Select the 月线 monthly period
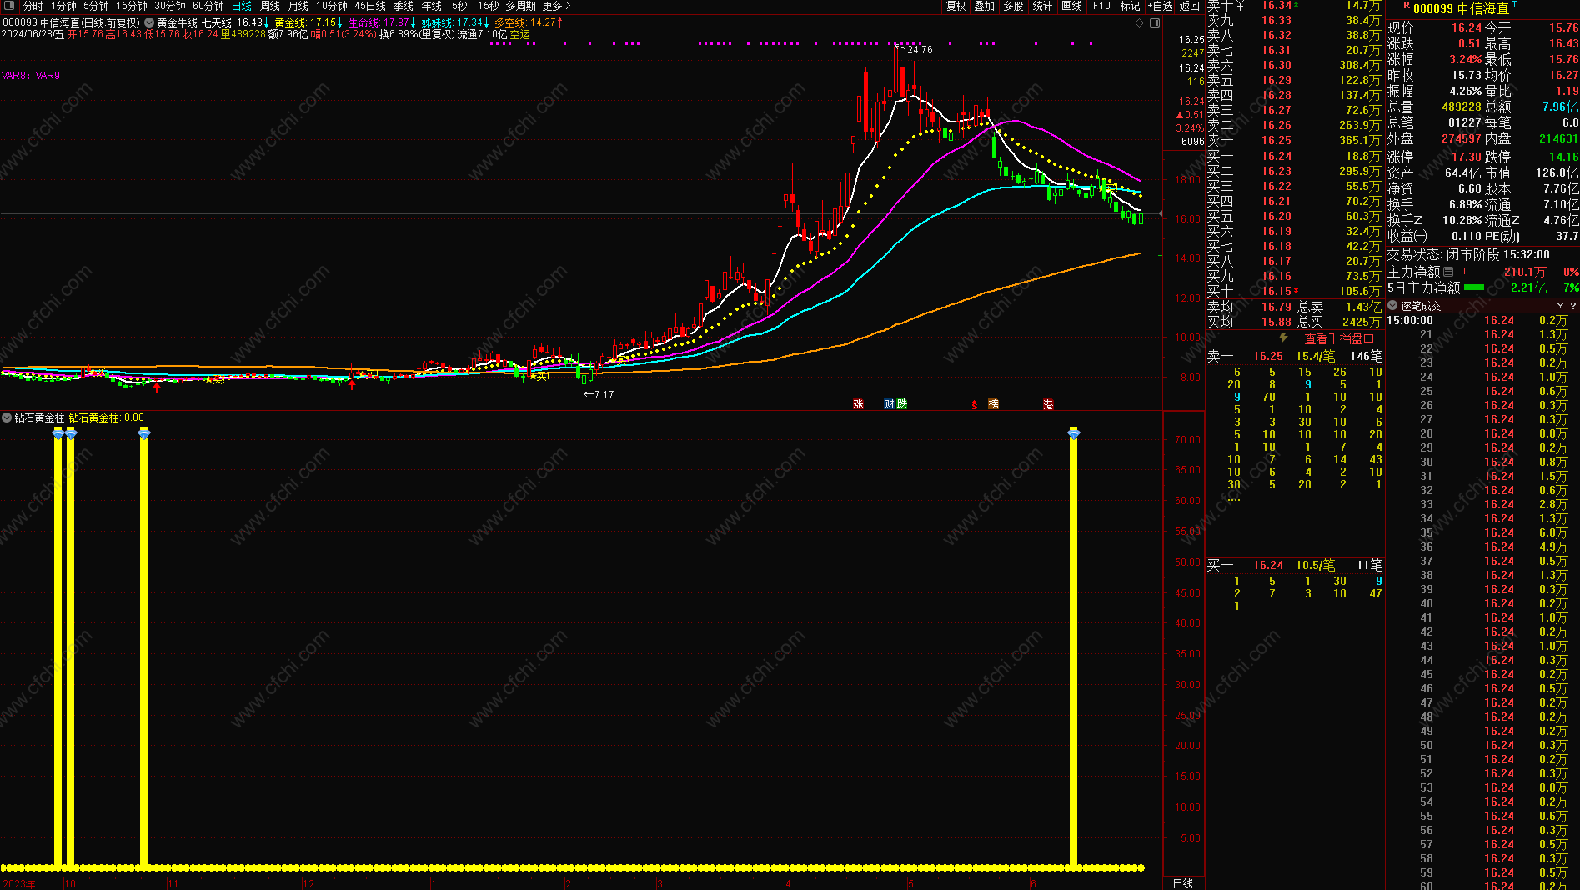 [298, 6]
